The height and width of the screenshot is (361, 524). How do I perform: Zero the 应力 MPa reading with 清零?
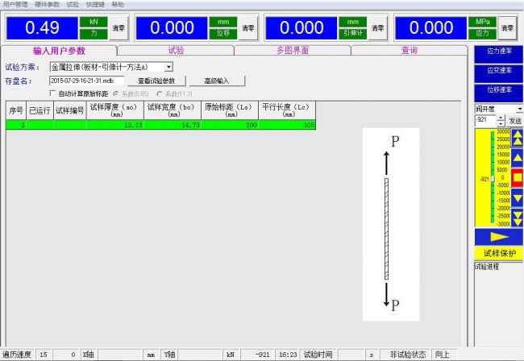point(507,28)
